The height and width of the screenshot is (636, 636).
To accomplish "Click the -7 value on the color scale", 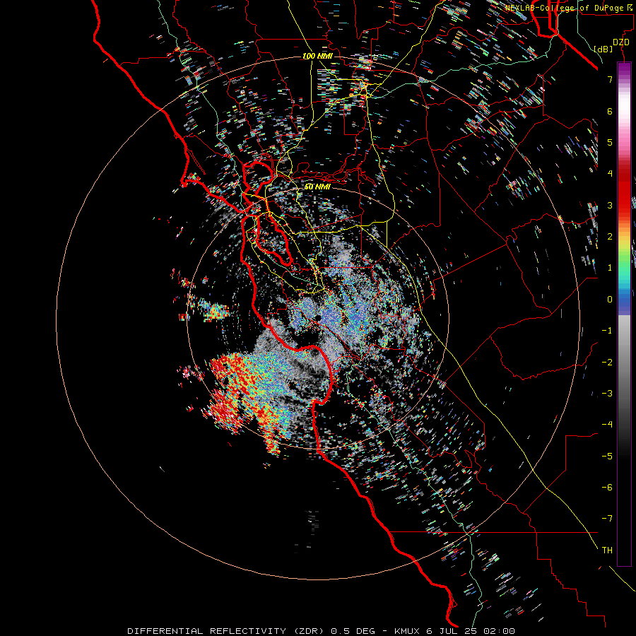I will tap(607, 519).
